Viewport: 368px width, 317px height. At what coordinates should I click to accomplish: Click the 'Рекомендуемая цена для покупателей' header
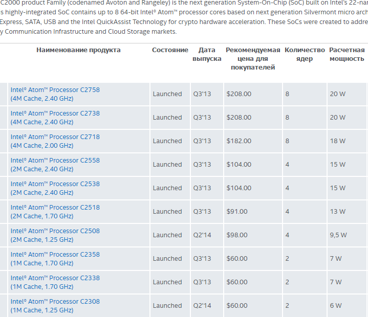(x=253, y=58)
